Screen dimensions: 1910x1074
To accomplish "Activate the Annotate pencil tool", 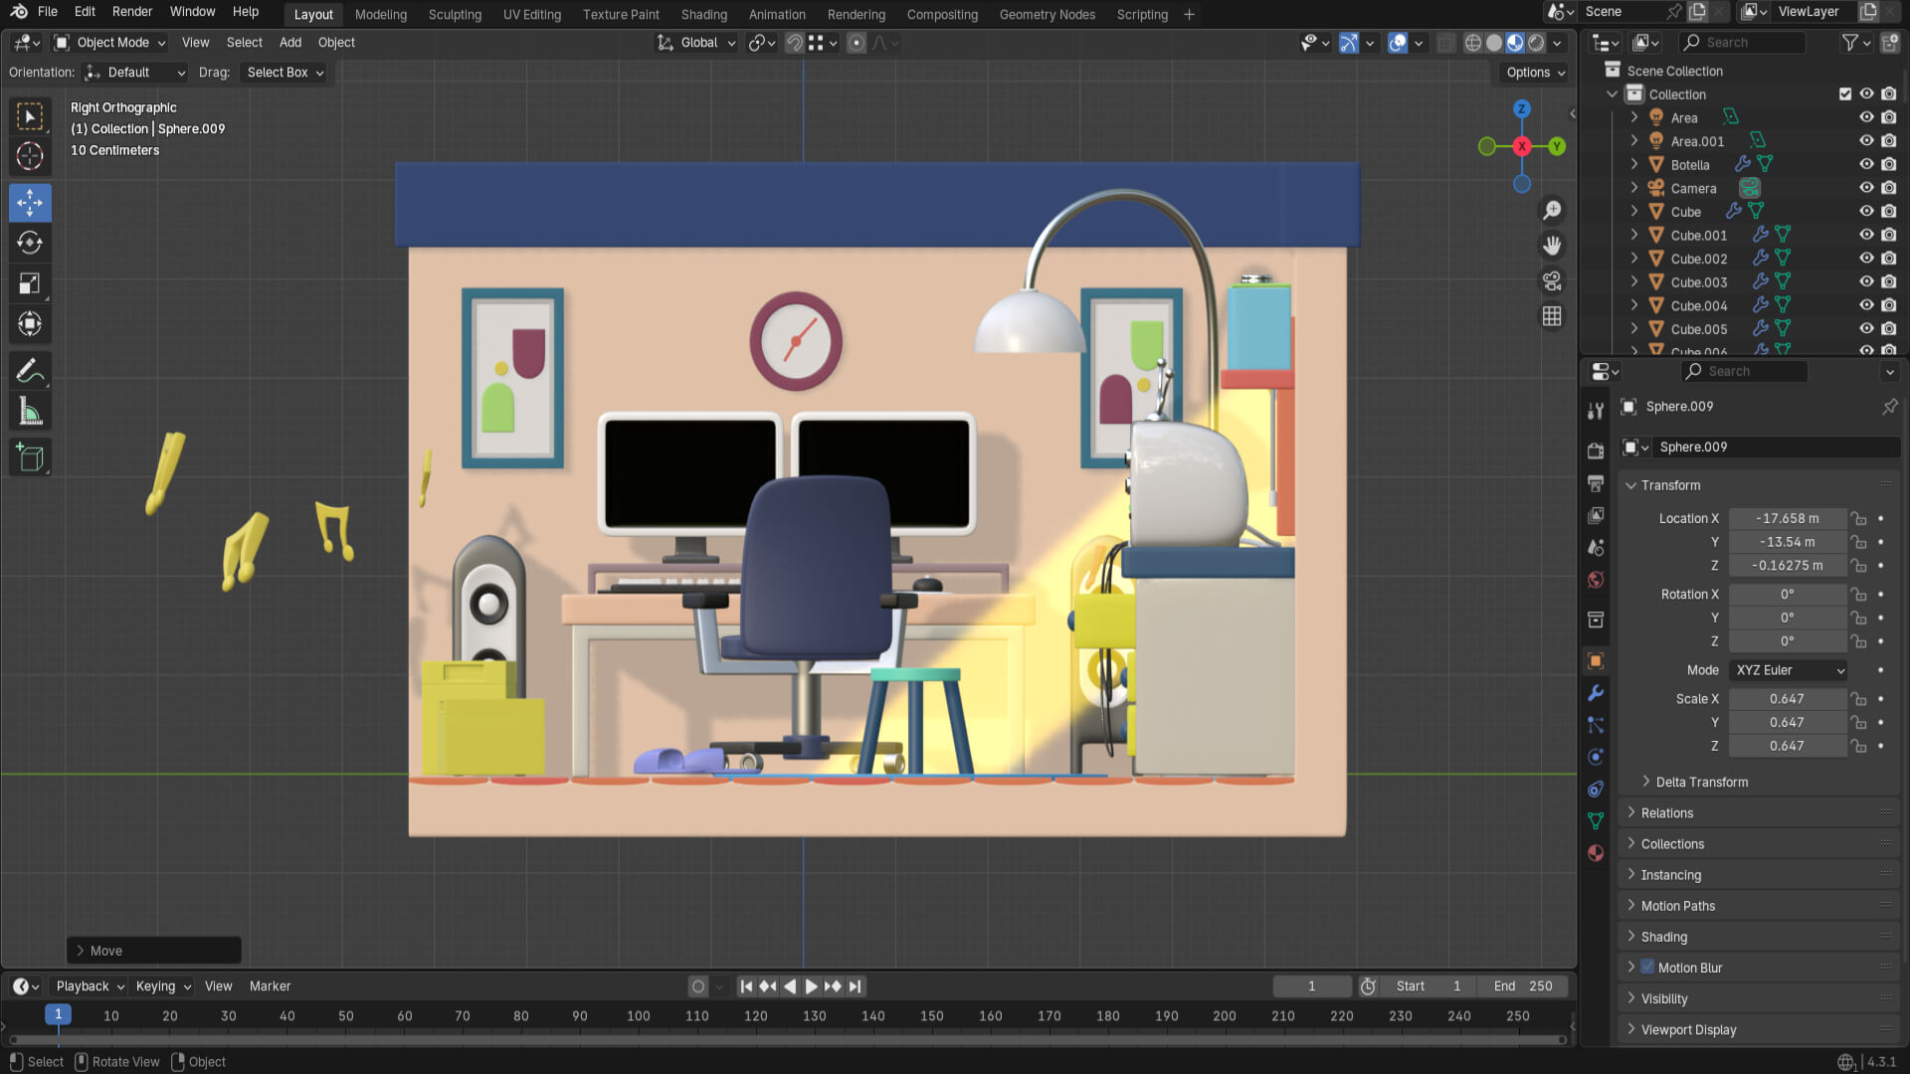I will [x=30, y=371].
